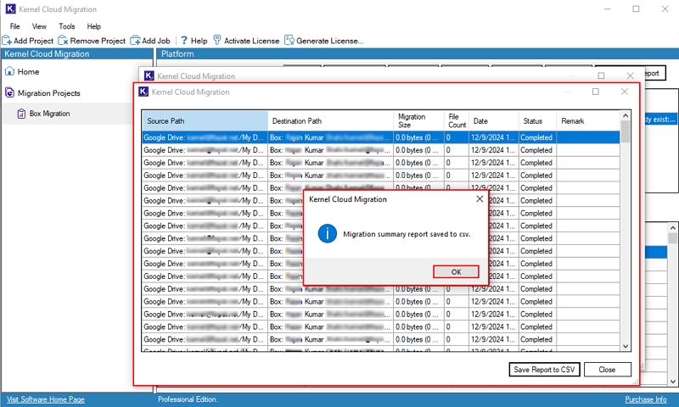
Task: Select the Home icon in sidebar
Action: click(9, 71)
